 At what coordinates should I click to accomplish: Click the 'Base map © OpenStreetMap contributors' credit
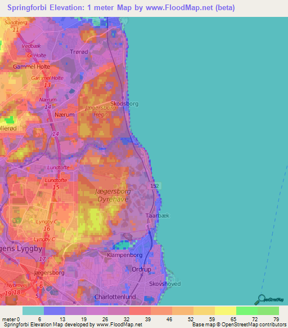(x=239, y=325)
